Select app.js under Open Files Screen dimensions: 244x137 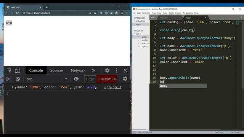[x=139, y=24]
